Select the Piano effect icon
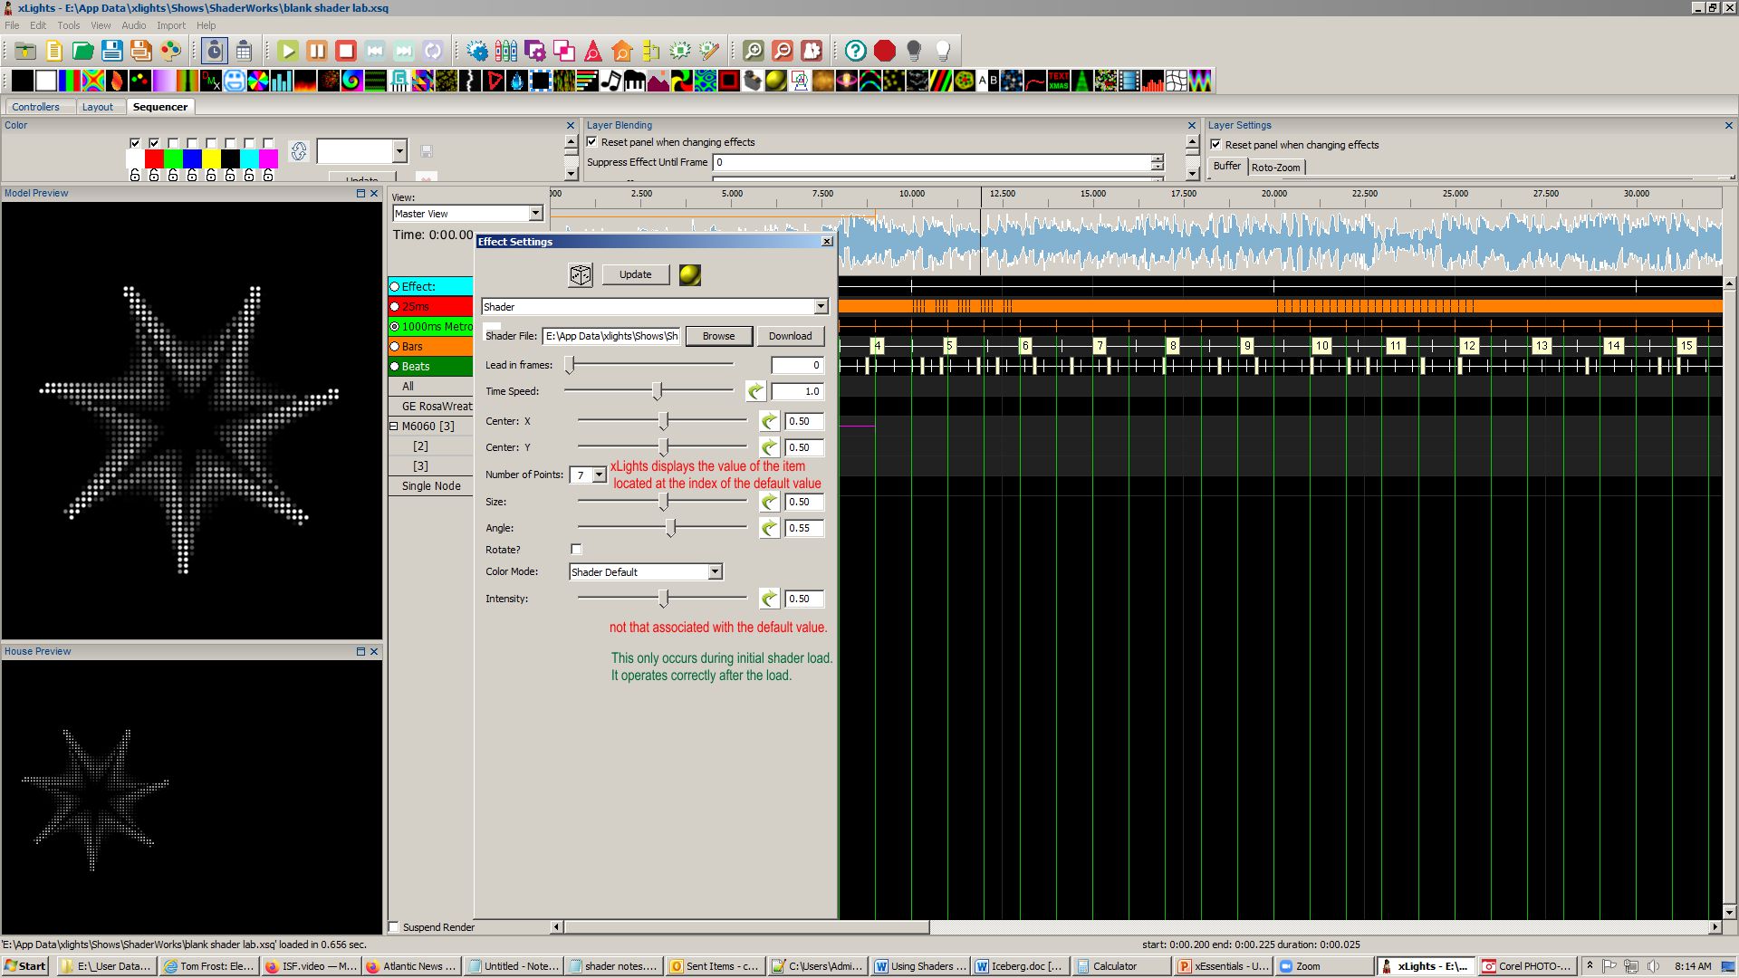The width and height of the screenshot is (1739, 978). tap(635, 81)
